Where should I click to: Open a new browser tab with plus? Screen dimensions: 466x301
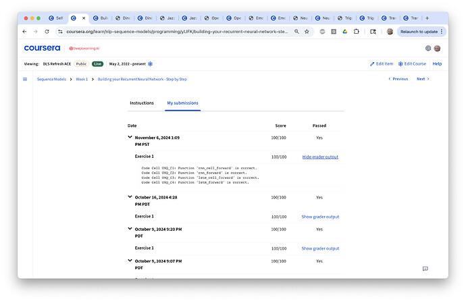click(x=427, y=18)
